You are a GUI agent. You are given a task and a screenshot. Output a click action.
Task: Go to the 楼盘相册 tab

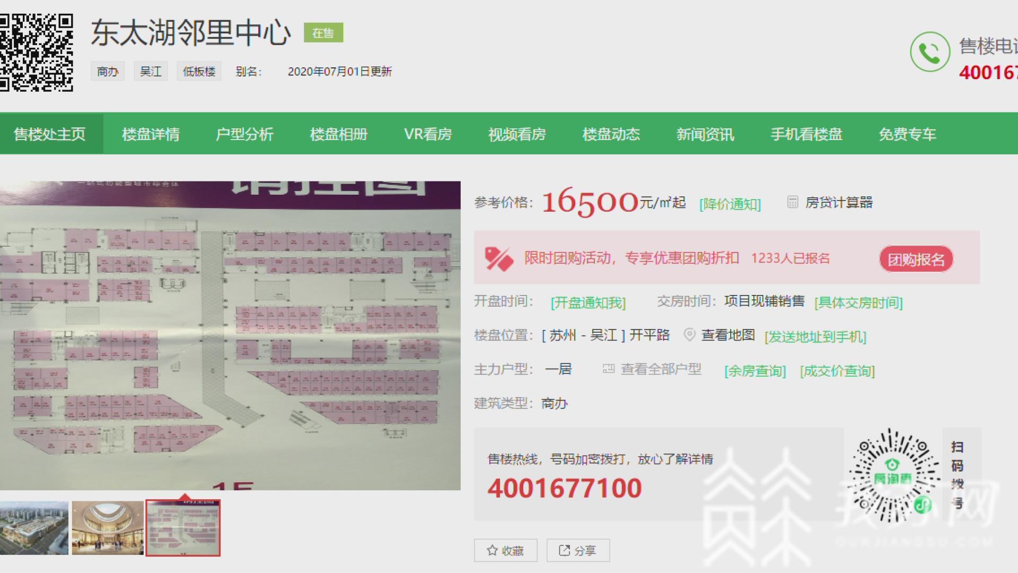click(x=339, y=134)
